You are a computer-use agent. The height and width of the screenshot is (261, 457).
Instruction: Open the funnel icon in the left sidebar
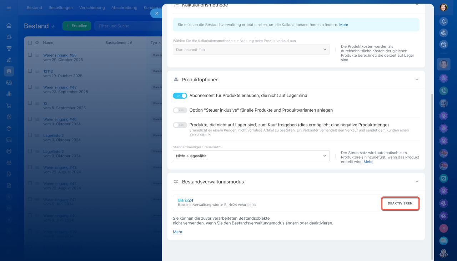[x=9, y=48]
